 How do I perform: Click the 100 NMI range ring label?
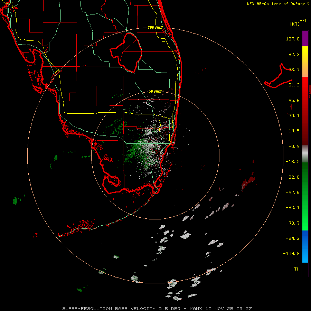[155, 27]
